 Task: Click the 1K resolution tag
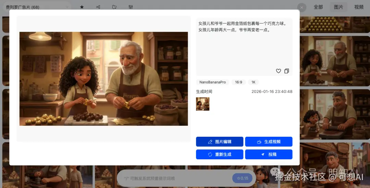254,82
